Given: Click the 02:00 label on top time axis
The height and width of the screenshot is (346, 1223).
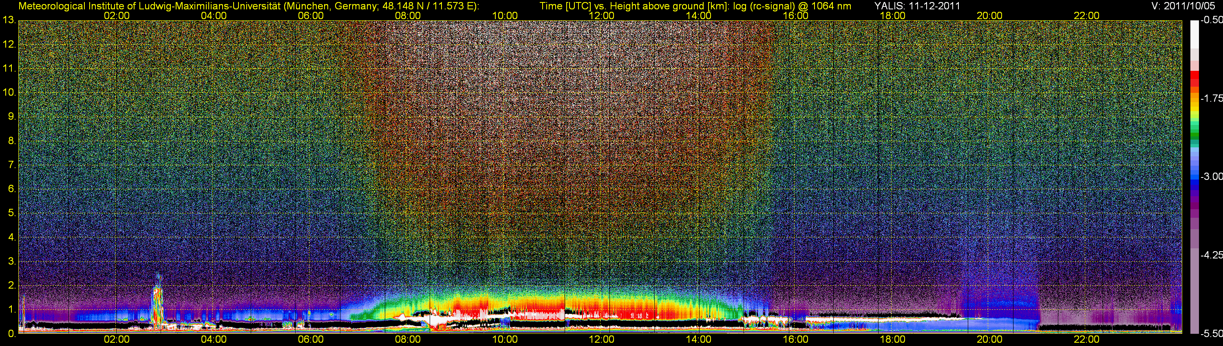Looking at the screenshot, I should pyautogui.click(x=117, y=15).
